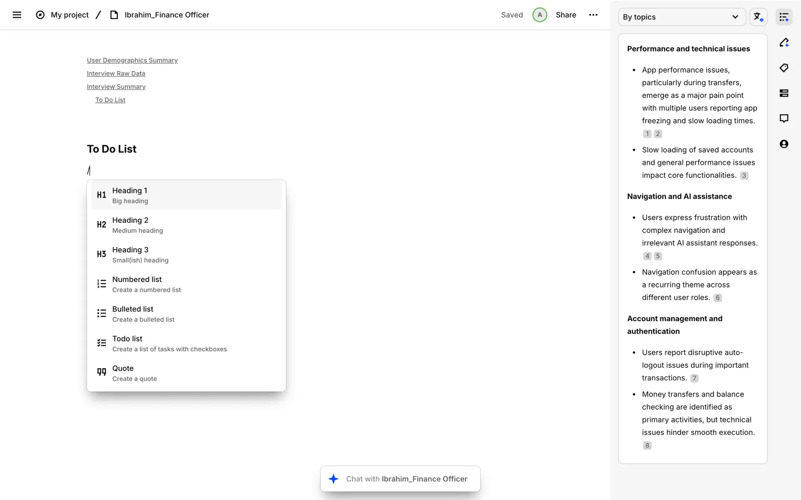This screenshot has width=801, height=500.
Task: Click the chevron arrow on By topics
Action: [735, 17]
